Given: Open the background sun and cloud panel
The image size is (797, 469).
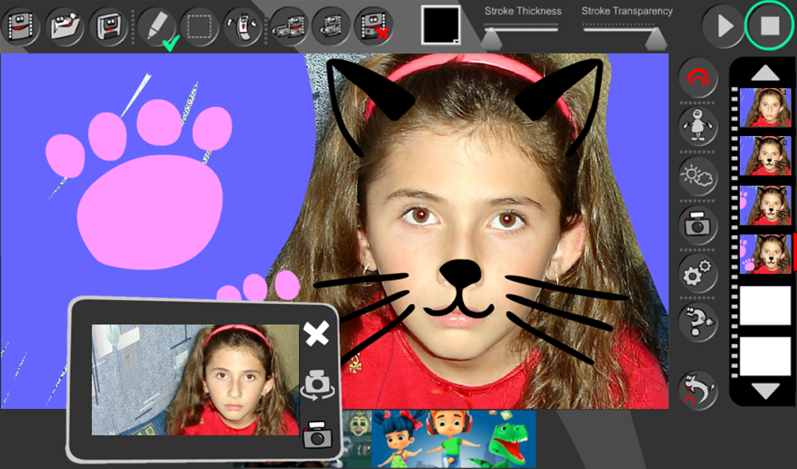Looking at the screenshot, I should coord(698,177).
